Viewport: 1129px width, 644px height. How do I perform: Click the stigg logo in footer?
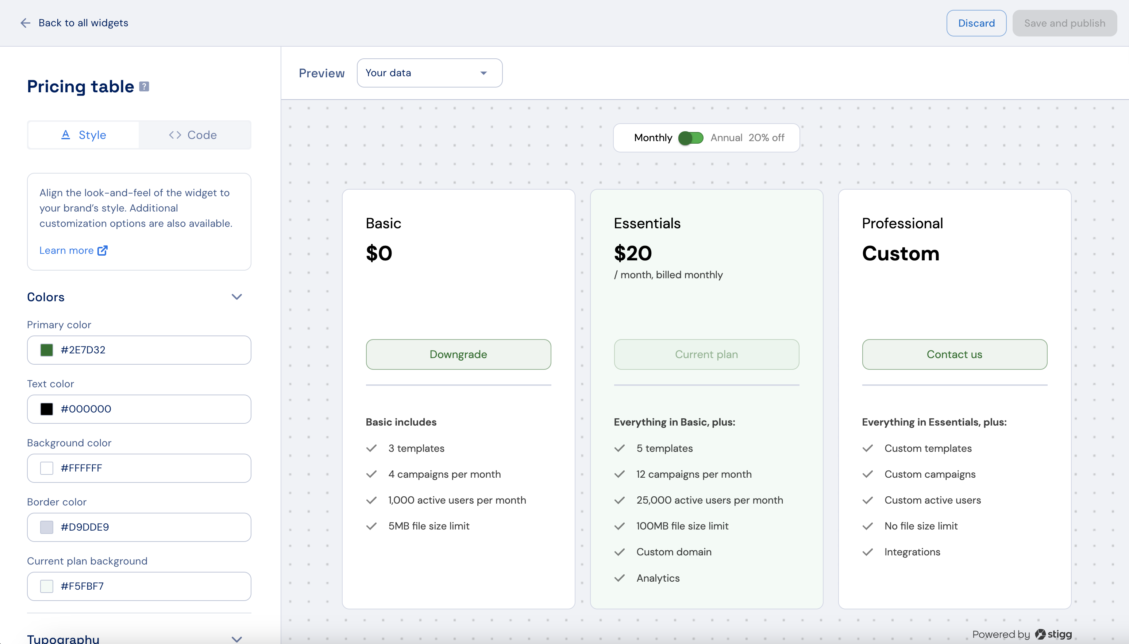pos(1053,634)
